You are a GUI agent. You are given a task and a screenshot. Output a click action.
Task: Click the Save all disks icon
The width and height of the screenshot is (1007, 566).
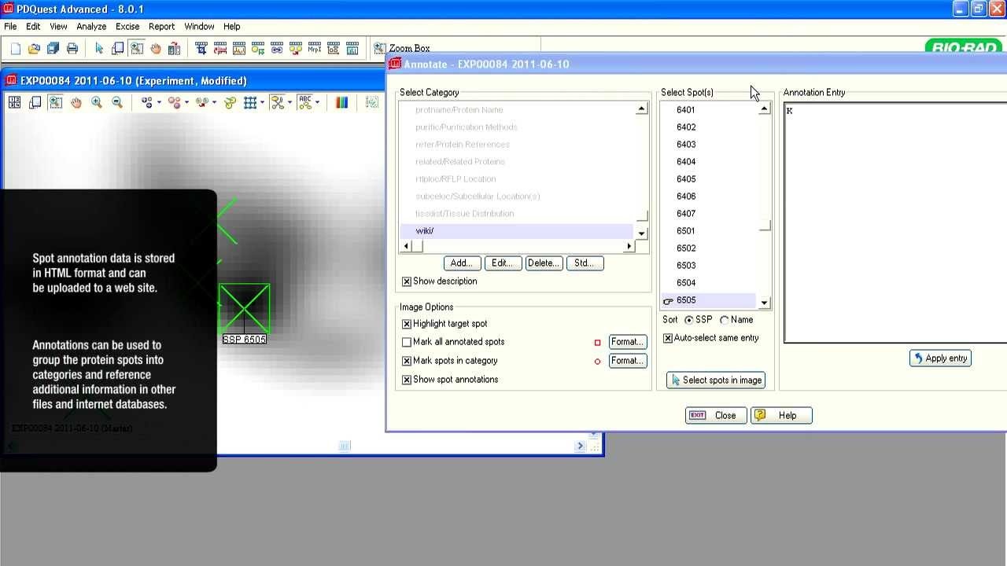pyautogui.click(x=53, y=48)
